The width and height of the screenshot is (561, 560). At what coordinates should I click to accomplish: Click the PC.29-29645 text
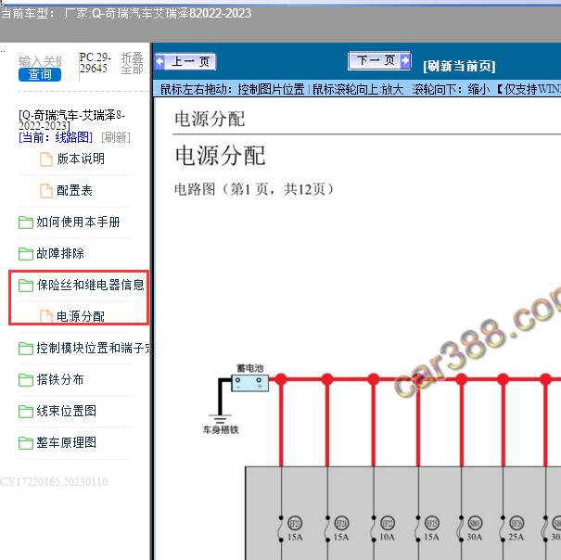pyautogui.click(x=96, y=63)
